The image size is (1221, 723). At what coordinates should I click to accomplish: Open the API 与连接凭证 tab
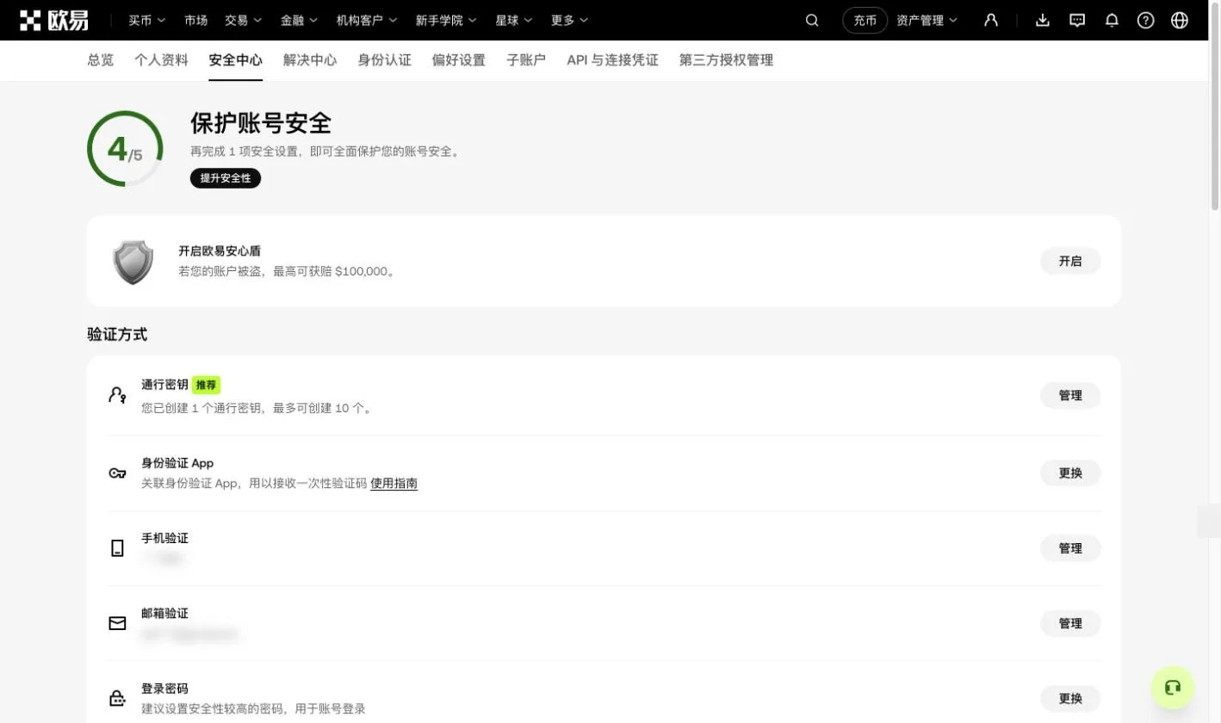[612, 60]
